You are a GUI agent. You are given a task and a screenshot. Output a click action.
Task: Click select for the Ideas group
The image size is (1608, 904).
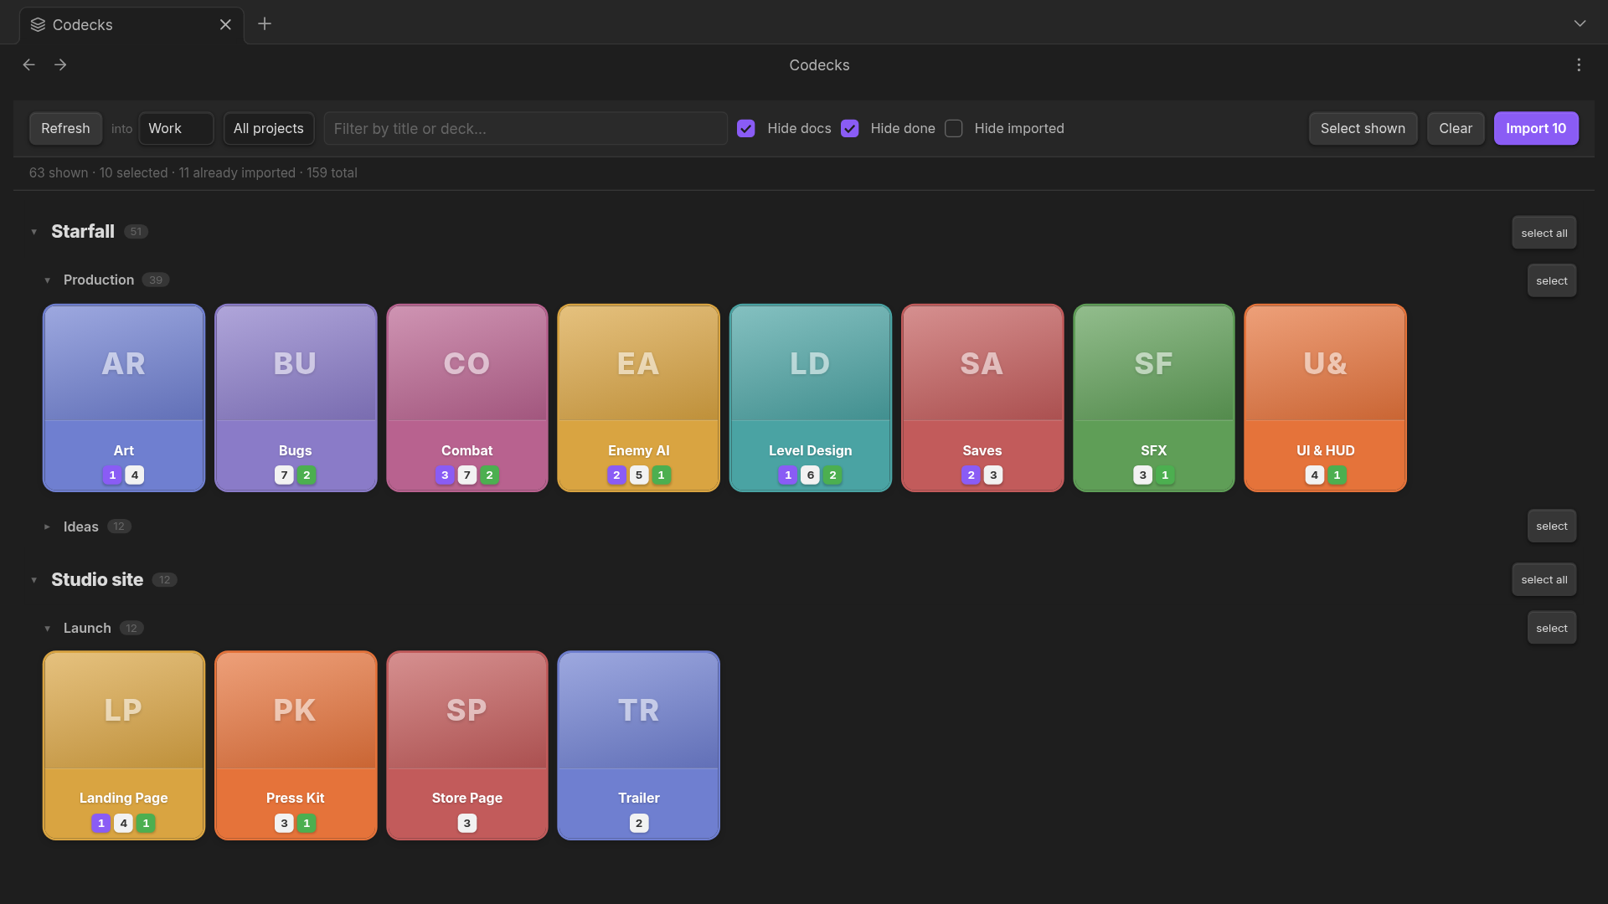tap(1551, 526)
